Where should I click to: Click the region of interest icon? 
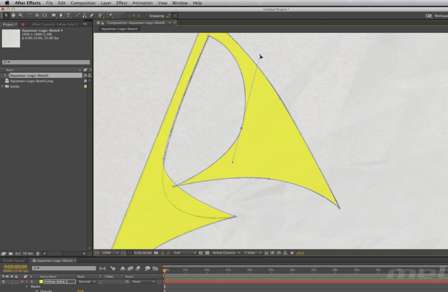tap(201, 253)
